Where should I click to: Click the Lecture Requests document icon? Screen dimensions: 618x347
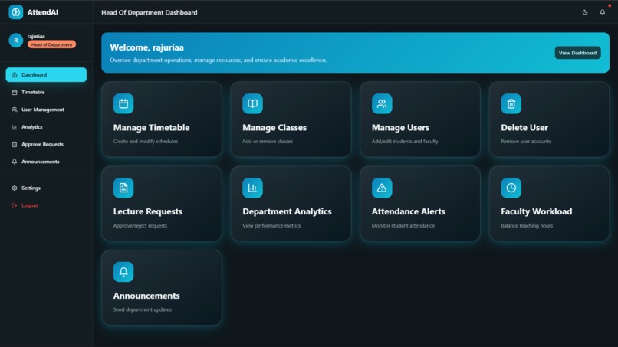click(x=123, y=188)
